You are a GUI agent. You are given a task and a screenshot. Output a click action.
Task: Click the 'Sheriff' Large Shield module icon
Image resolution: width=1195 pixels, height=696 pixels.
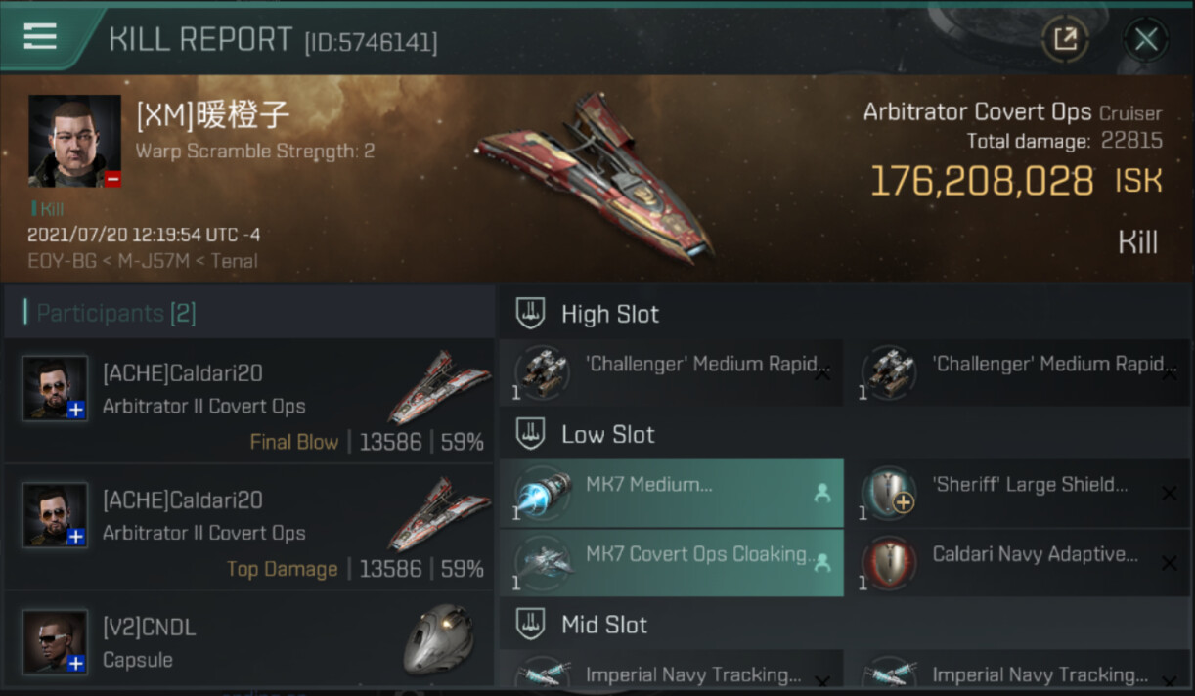889,493
